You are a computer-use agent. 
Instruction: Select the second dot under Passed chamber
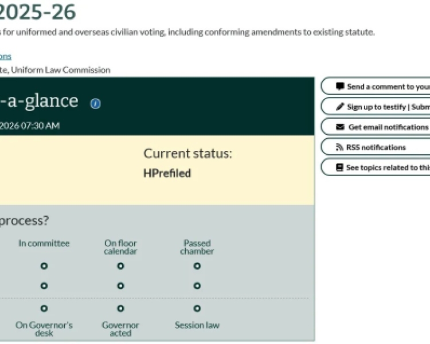(197, 286)
